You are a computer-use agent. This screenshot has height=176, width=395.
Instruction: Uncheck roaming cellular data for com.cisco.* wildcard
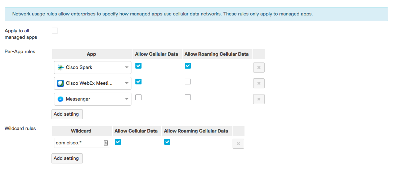tap(167, 142)
